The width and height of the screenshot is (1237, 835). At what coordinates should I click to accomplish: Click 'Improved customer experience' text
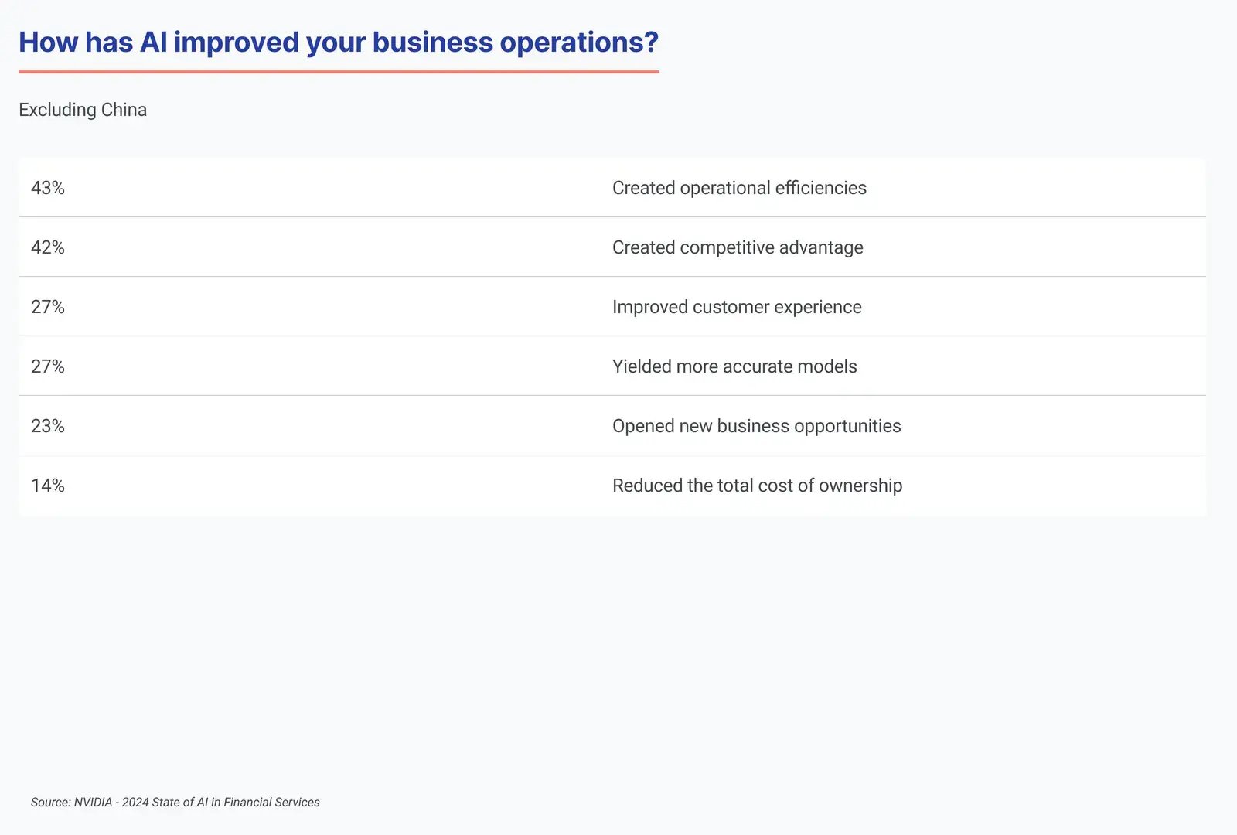[737, 307]
